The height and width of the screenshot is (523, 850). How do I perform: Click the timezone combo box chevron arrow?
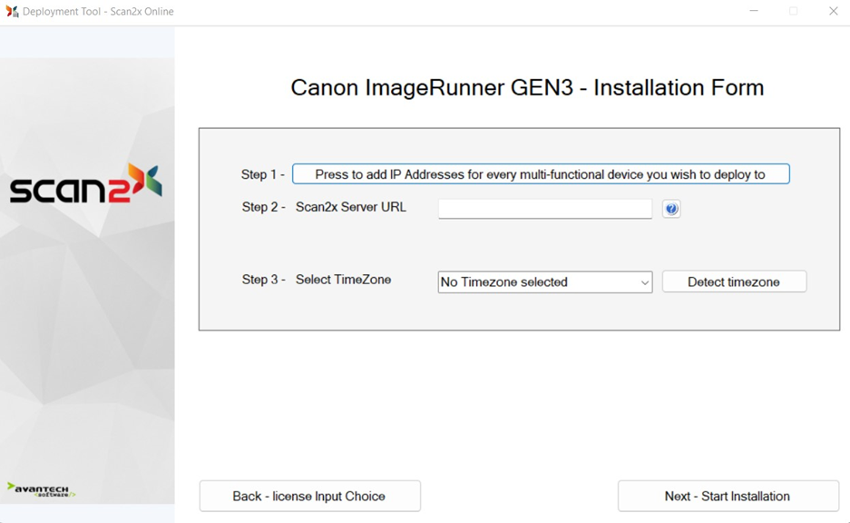644,282
